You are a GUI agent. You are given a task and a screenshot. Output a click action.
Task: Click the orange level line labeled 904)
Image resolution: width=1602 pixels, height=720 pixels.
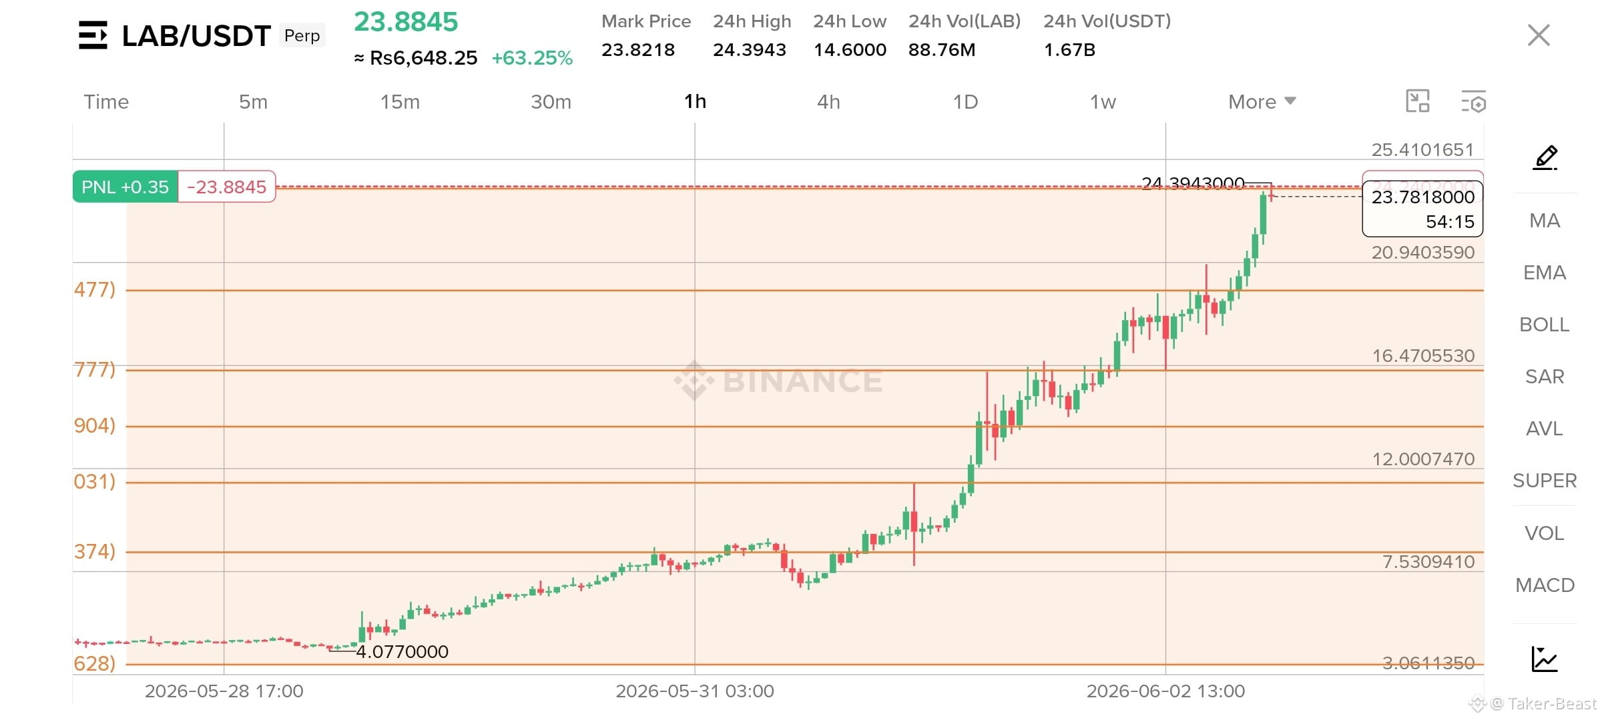804,426
